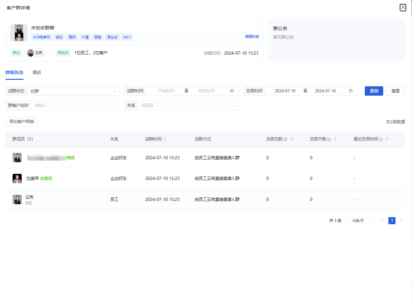Select page 1 in the pagination
Image resolution: width=412 pixels, height=305 pixels.
click(x=392, y=221)
